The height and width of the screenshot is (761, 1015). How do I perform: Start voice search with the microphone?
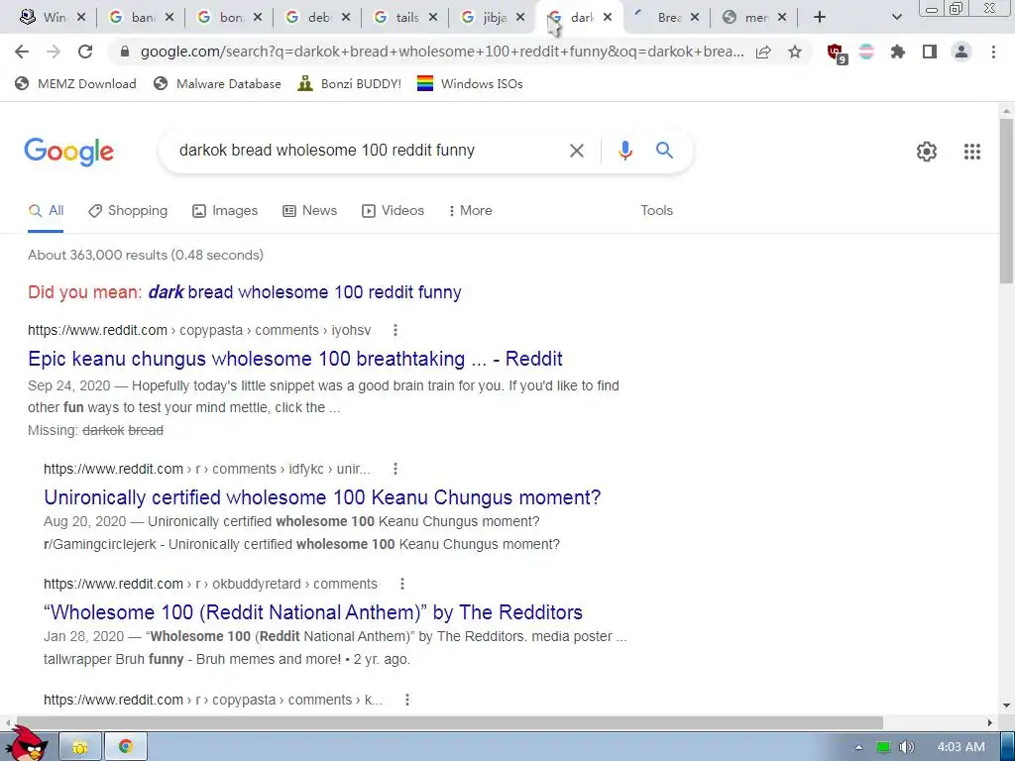pyautogui.click(x=624, y=151)
